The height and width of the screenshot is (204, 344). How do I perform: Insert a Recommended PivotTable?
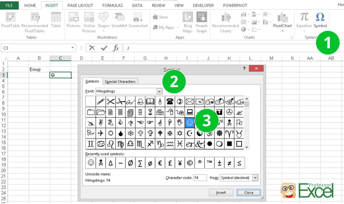click(35, 21)
